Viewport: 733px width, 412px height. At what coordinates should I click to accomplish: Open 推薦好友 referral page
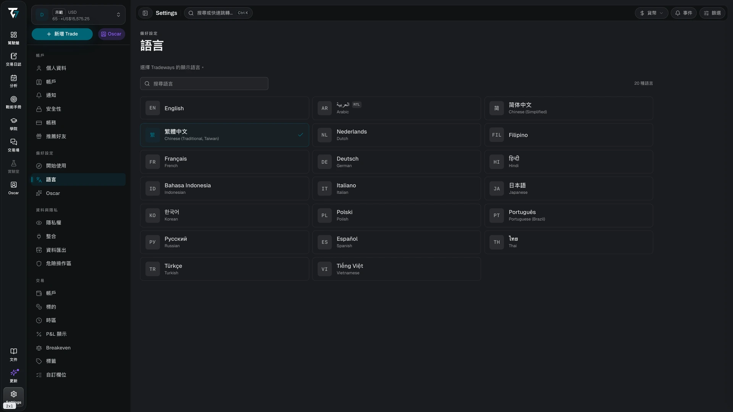pos(78,137)
